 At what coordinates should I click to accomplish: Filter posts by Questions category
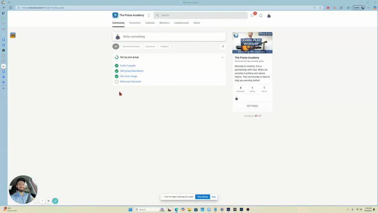(x=150, y=46)
